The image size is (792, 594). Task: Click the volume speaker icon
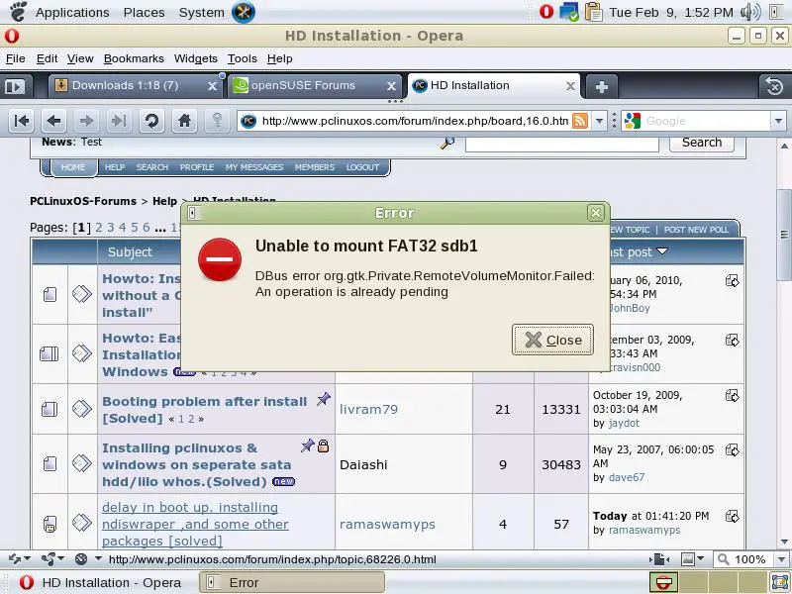tap(750, 12)
